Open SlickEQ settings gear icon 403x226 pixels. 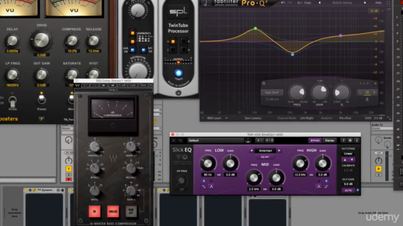point(350,141)
